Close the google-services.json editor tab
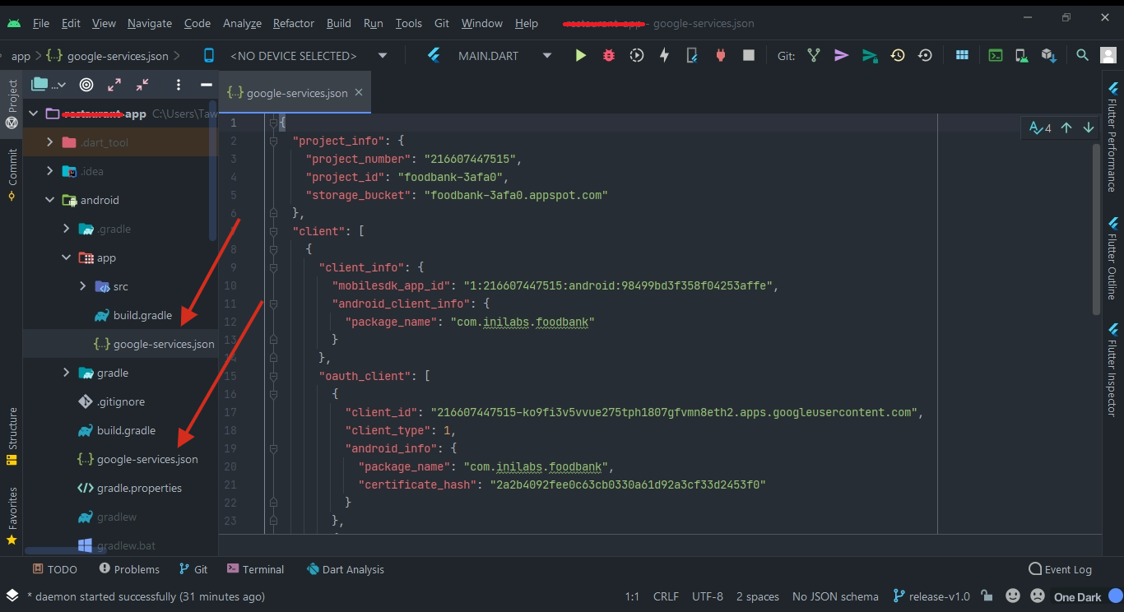 pyautogui.click(x=358, y=93)
